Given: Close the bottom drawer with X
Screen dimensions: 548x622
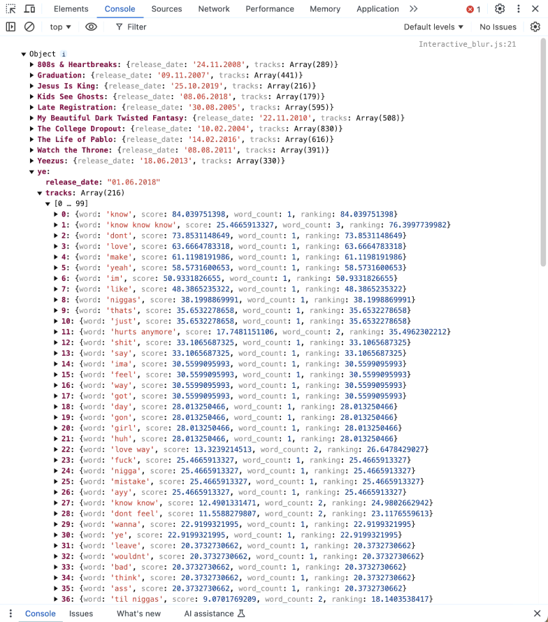Looking at the screenshot, I should point(537,614).
